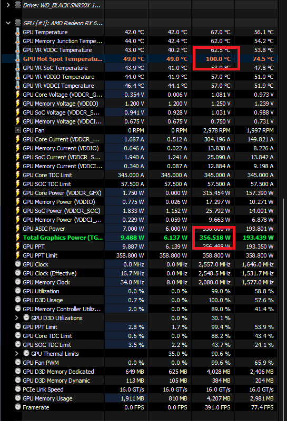287x421 pixels.
Task: Expand the GPU Thermal Limits group
Action: tap(17, 354)
